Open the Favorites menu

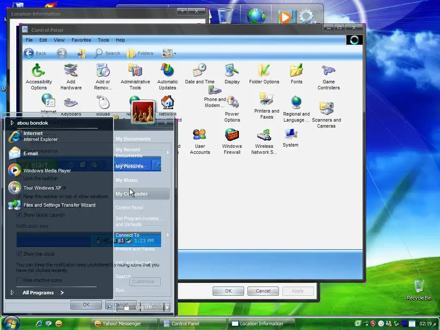coord(81,40)
